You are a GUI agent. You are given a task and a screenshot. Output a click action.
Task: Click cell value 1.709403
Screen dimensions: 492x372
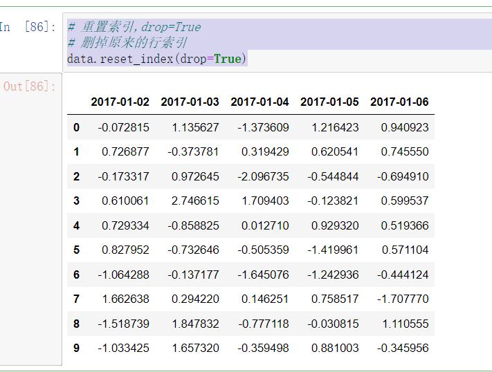pos(265,201)
